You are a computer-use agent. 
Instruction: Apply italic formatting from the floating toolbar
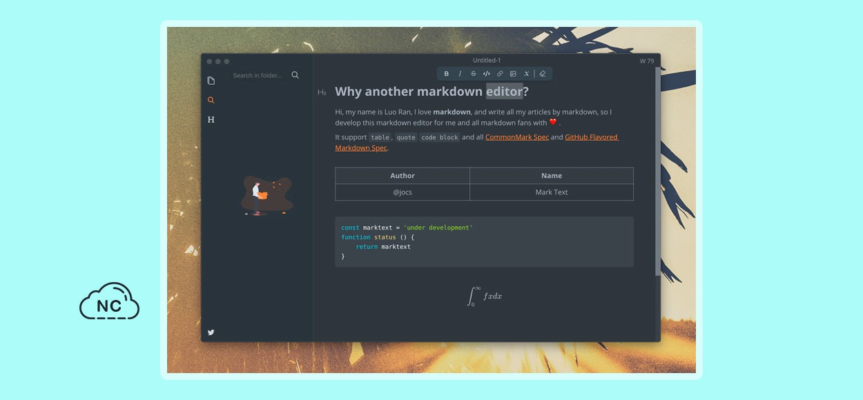pyautogui.click(x=460, y=74)
